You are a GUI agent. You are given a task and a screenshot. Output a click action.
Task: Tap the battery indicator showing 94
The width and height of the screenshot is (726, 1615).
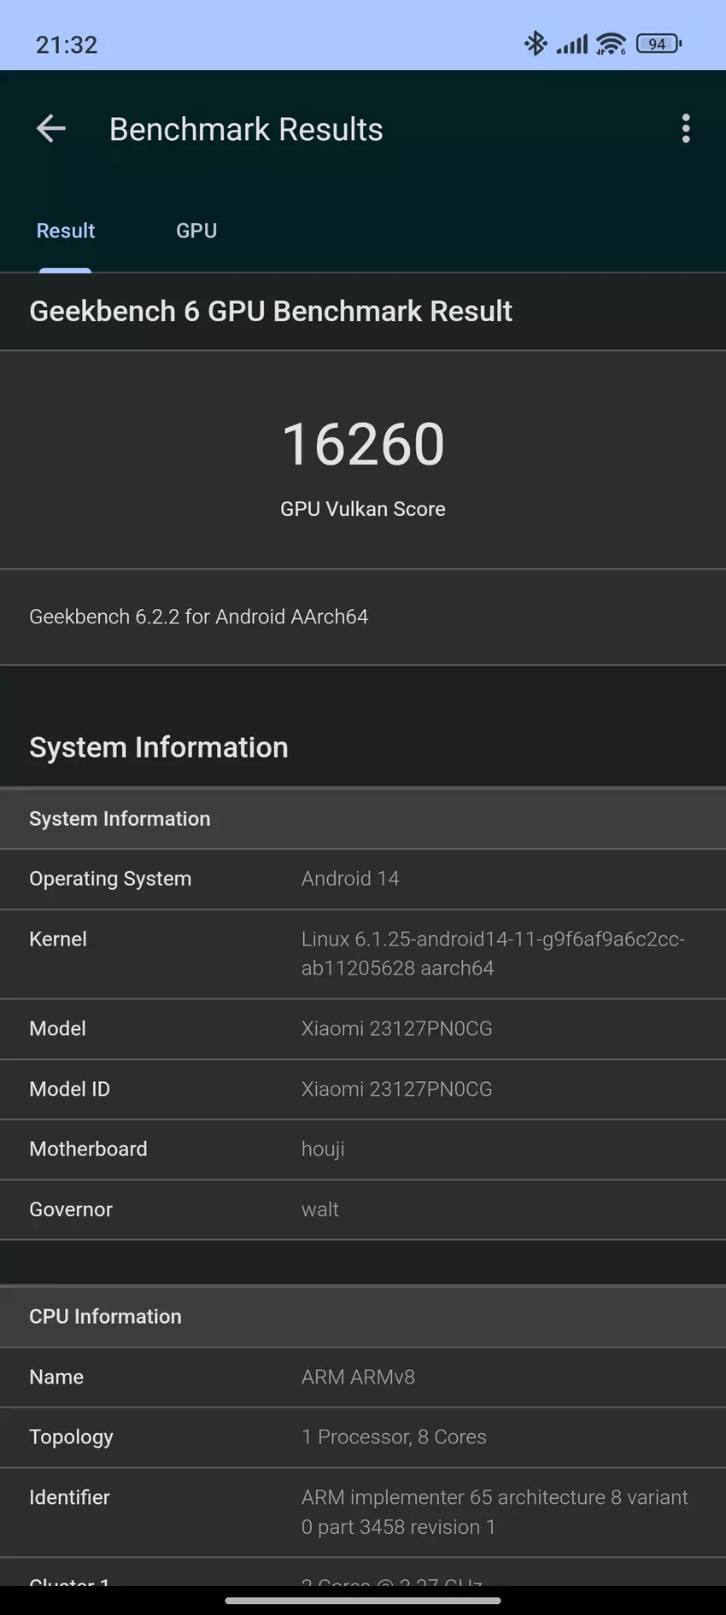click(659, 44)
